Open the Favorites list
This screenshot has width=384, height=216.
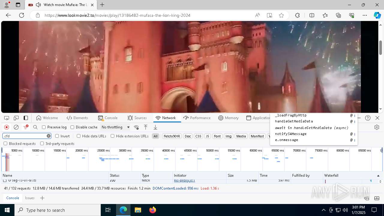[x=325, y=15]
